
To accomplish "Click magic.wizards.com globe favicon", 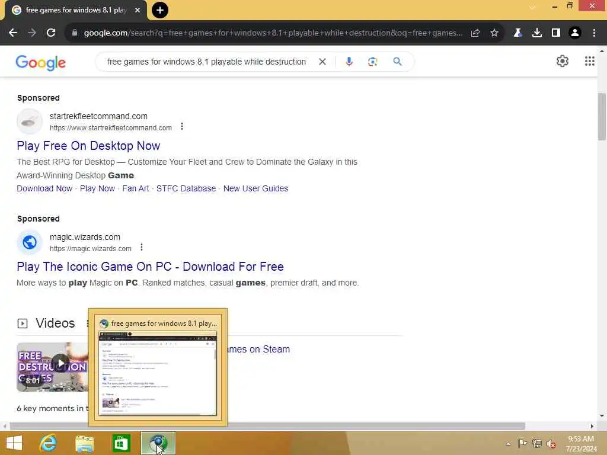I will tap(30, 242).
